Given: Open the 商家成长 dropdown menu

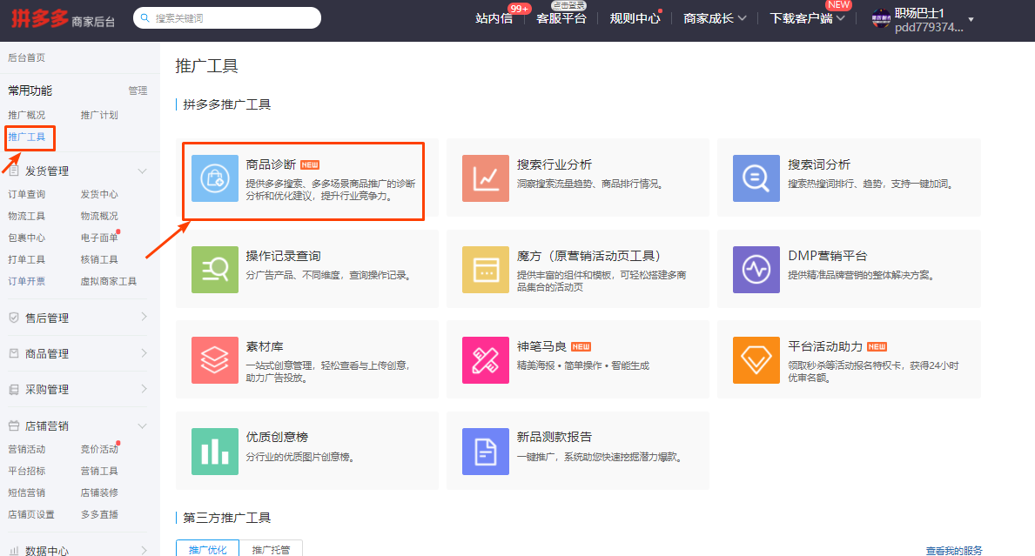Looking at the screenshot, I should (x=715, y=18).
